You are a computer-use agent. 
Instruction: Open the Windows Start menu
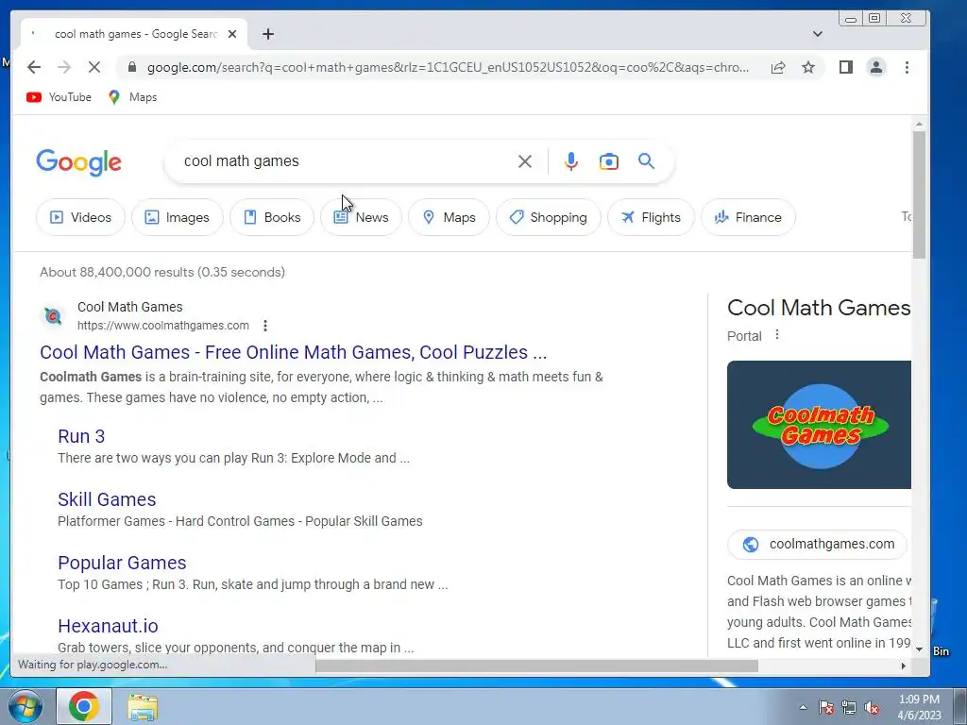click(25, 706)
